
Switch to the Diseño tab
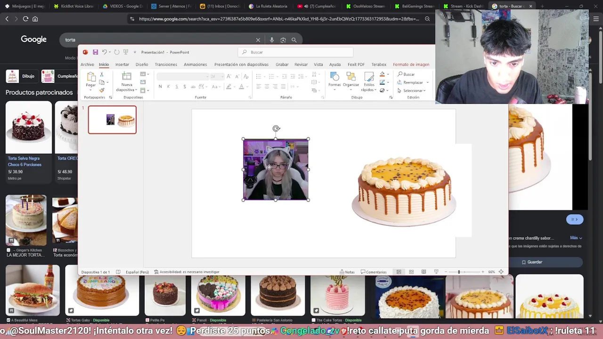142,65
